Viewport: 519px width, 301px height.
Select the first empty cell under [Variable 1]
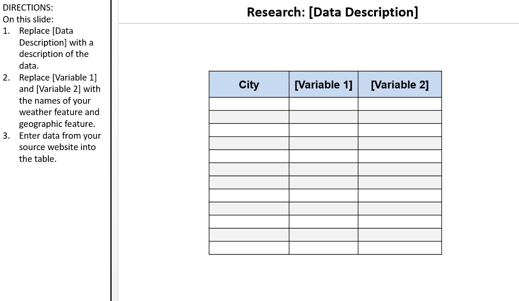[323, 104]
